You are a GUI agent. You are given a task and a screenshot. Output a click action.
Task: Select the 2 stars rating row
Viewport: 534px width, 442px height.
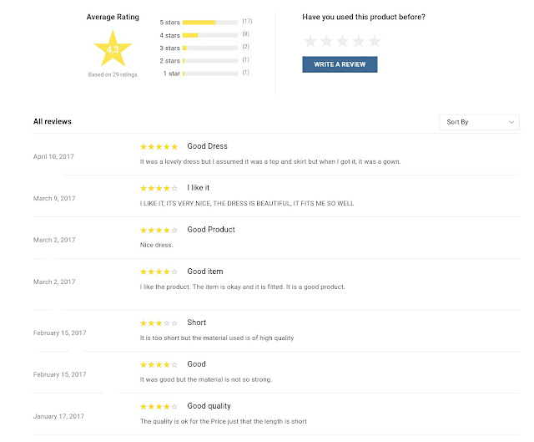[x=204, y=61]
